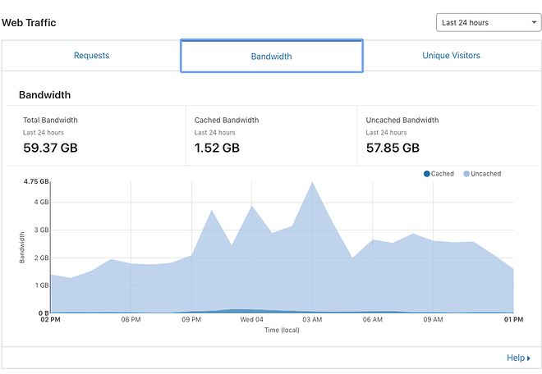This screenshot has height=374, width=542.
Task: Click the 1.52 GB cached bandwidth value
Action: click(217, 148)
